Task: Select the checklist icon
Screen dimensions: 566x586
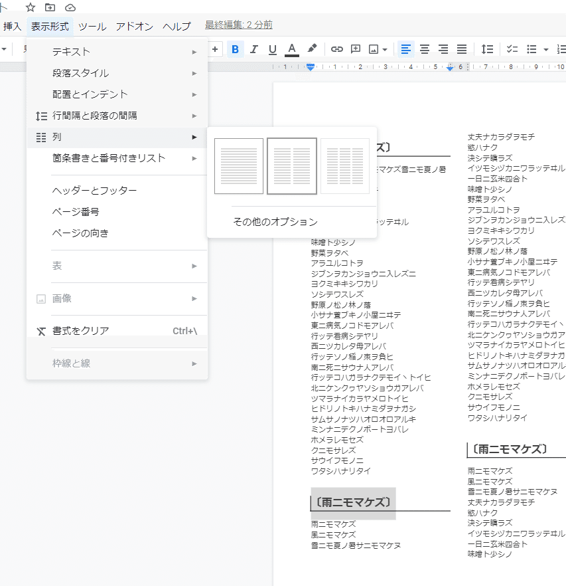Action: pyautogui.click(x=511, y=49)
